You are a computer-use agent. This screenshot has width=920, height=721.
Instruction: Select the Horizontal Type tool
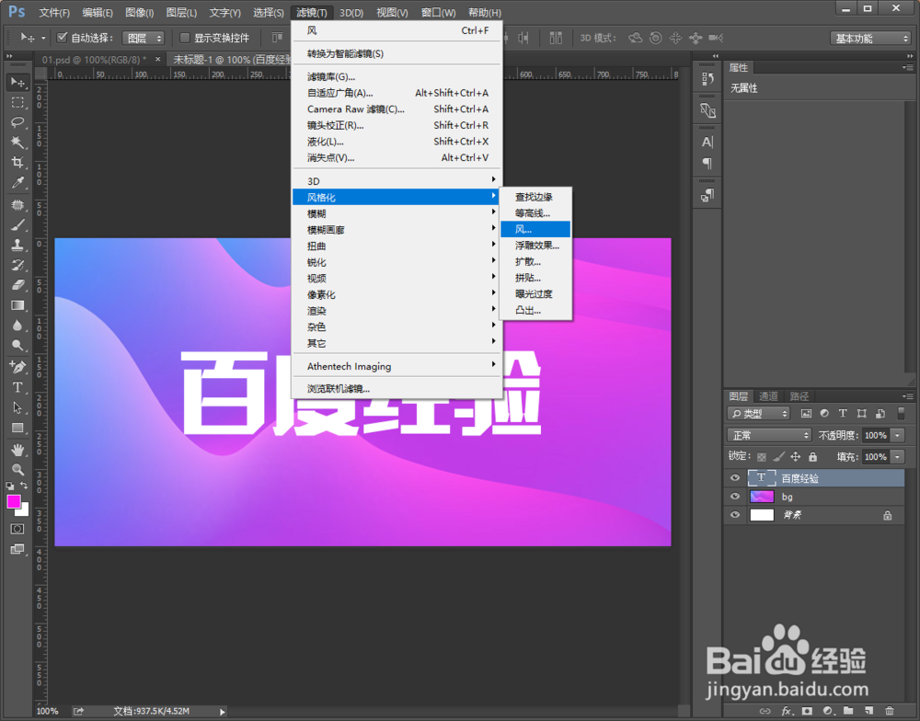click(x=17, y=387)
